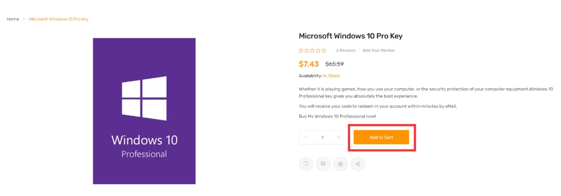The height and width of the screenshot is (196, 561).
Task: Open the 2 Reviews link
Action: point(346,51)
